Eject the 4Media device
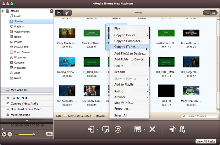Image resolution: width=220 pixels, height=145 pixels. [51, 11]
